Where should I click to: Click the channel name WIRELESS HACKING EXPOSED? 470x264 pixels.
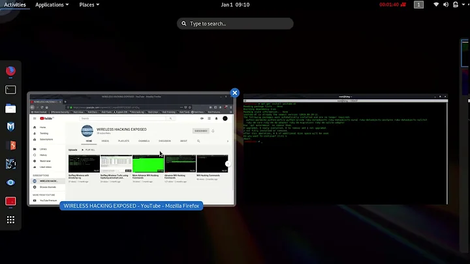tap(121, 129)
